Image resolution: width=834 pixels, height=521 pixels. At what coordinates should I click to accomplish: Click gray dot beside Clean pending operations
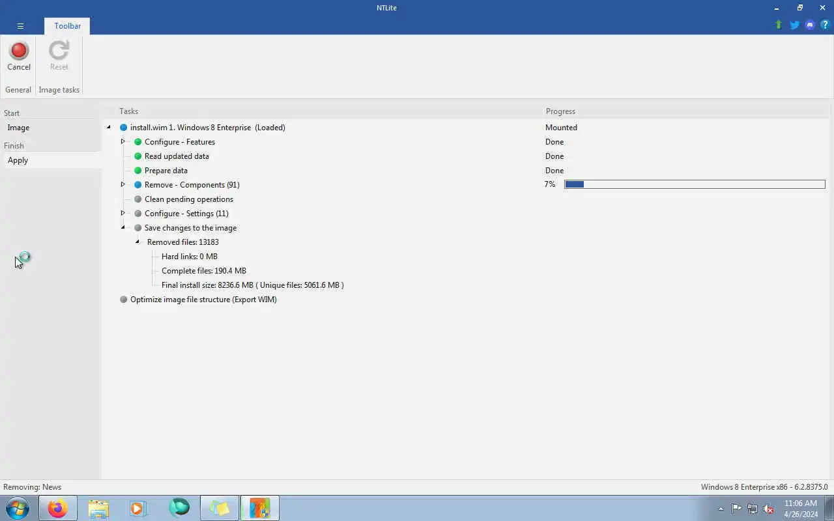tap(138, 199)
